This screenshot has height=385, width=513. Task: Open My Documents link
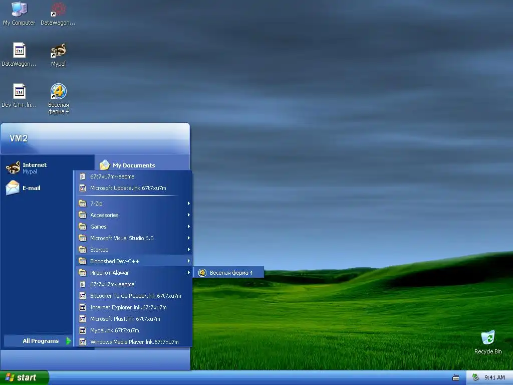click(134, 165)
